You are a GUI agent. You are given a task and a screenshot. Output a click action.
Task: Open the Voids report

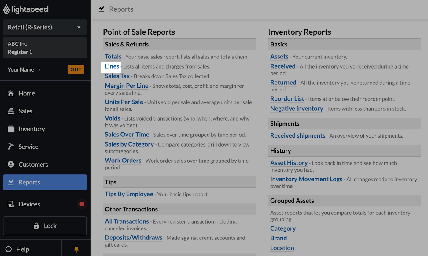(113, 118)
